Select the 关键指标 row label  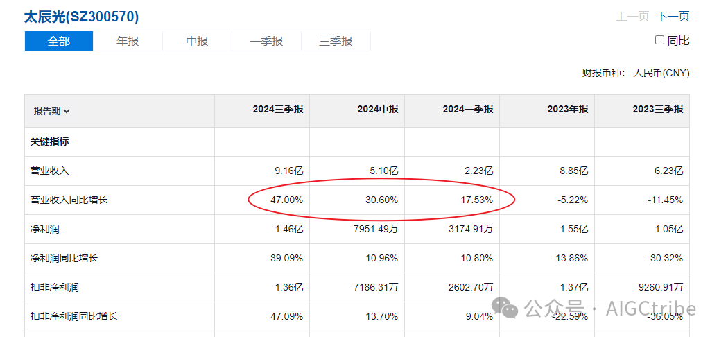pyautogui.click(x=49, y=141)
